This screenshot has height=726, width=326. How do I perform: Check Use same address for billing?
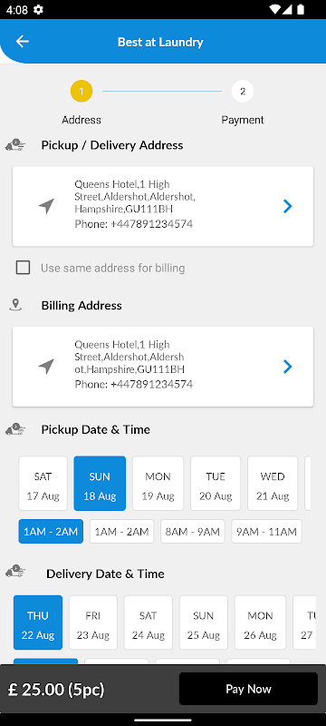click(23, 268)
